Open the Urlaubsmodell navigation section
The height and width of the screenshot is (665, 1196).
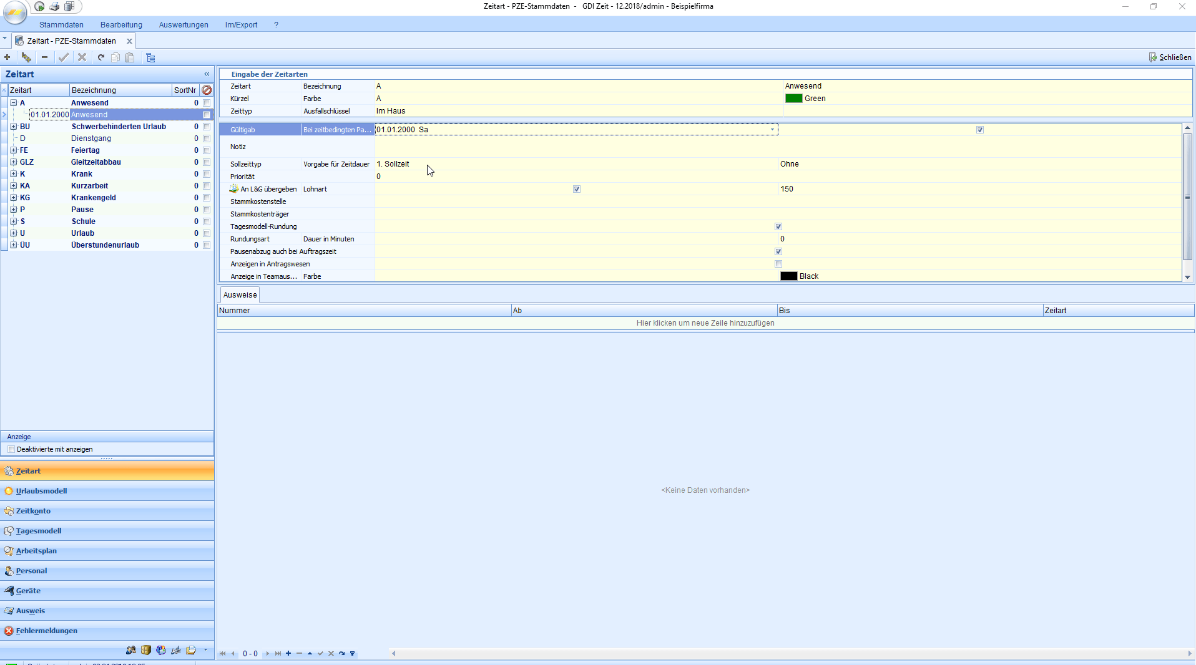tap(41, 491)
